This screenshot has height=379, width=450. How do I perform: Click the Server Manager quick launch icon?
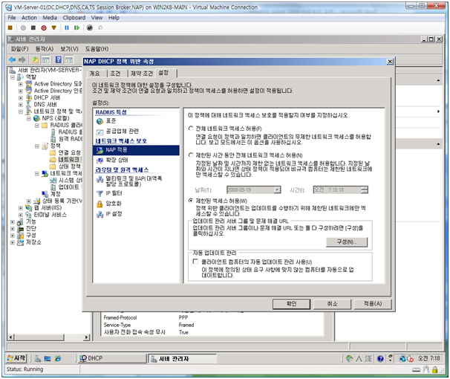pos(38,358)
